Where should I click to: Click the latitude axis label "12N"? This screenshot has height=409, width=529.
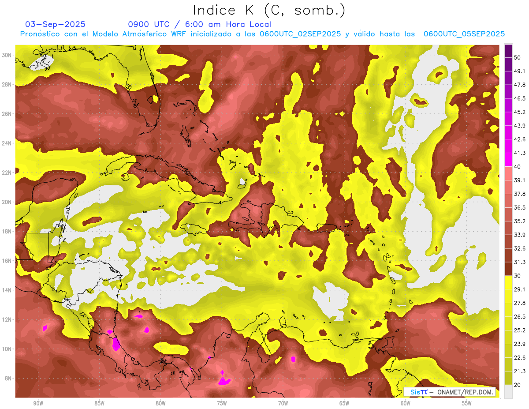click(7, 319)
